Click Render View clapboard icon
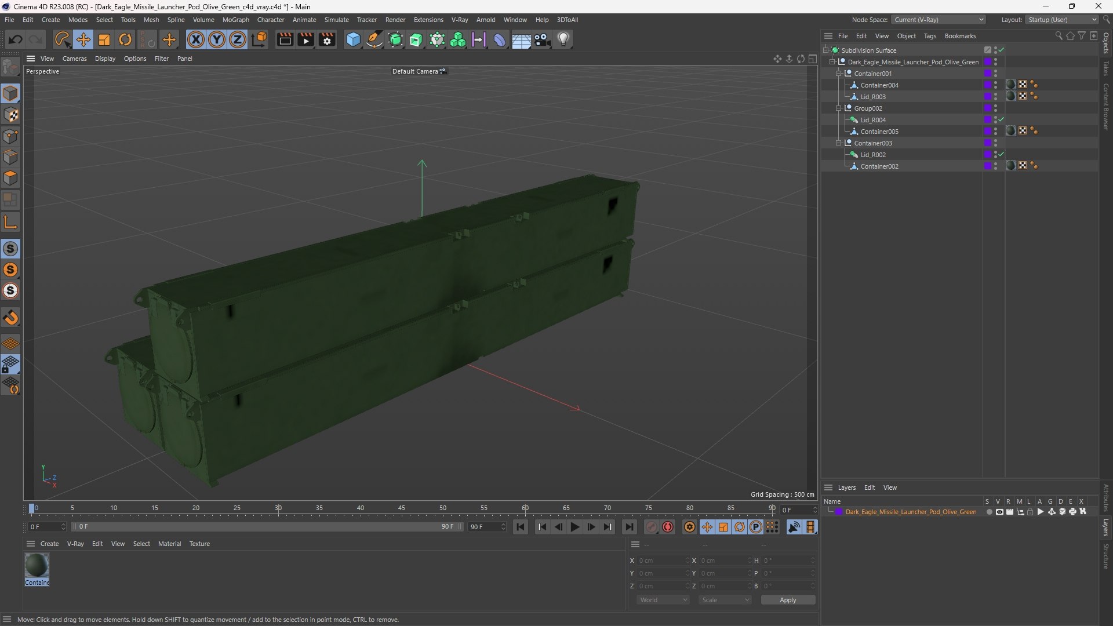Viewport: 1113px width, 626px height. (285, 39)
